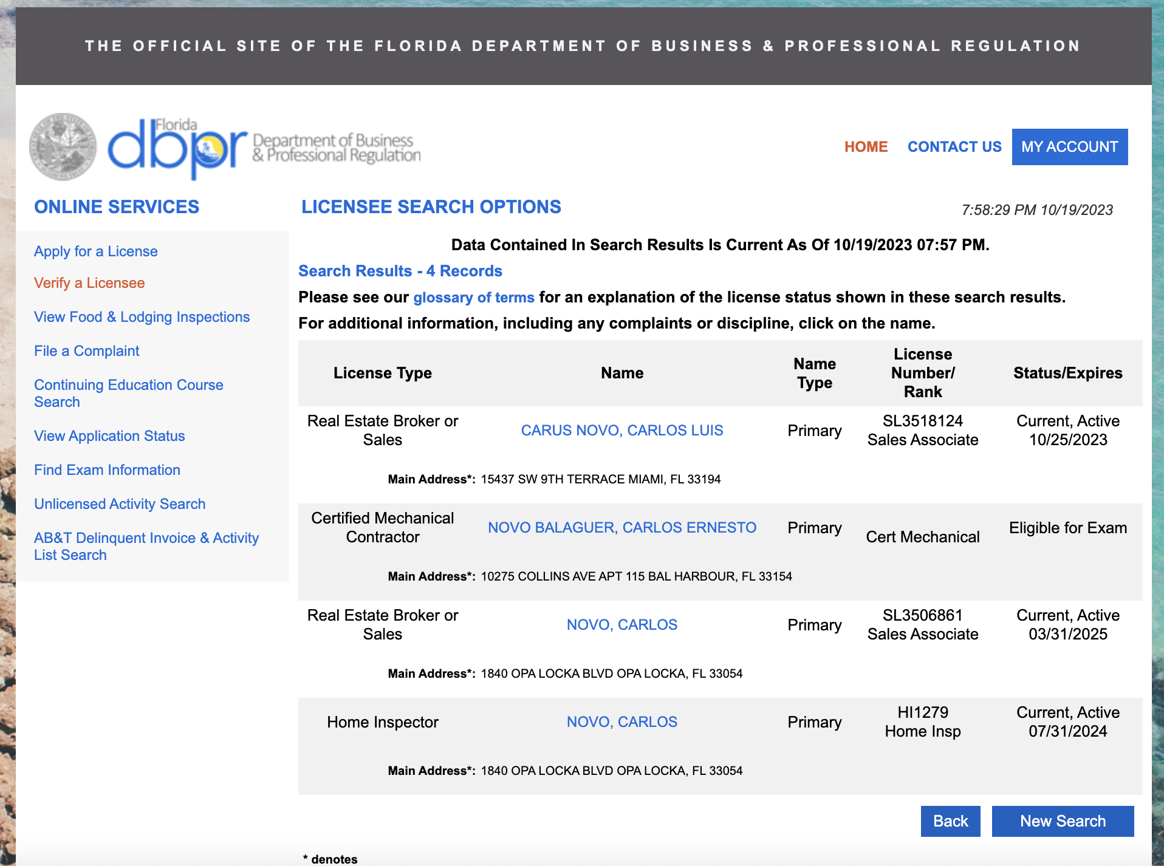Click the Certified Mechanical Contractor cell

coord(383,528)
